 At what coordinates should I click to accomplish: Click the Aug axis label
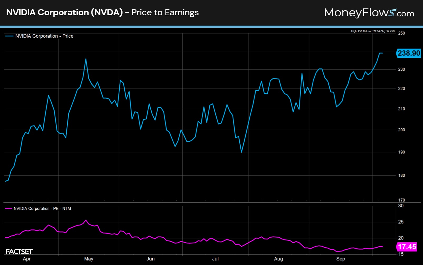(x=279, y=259)
